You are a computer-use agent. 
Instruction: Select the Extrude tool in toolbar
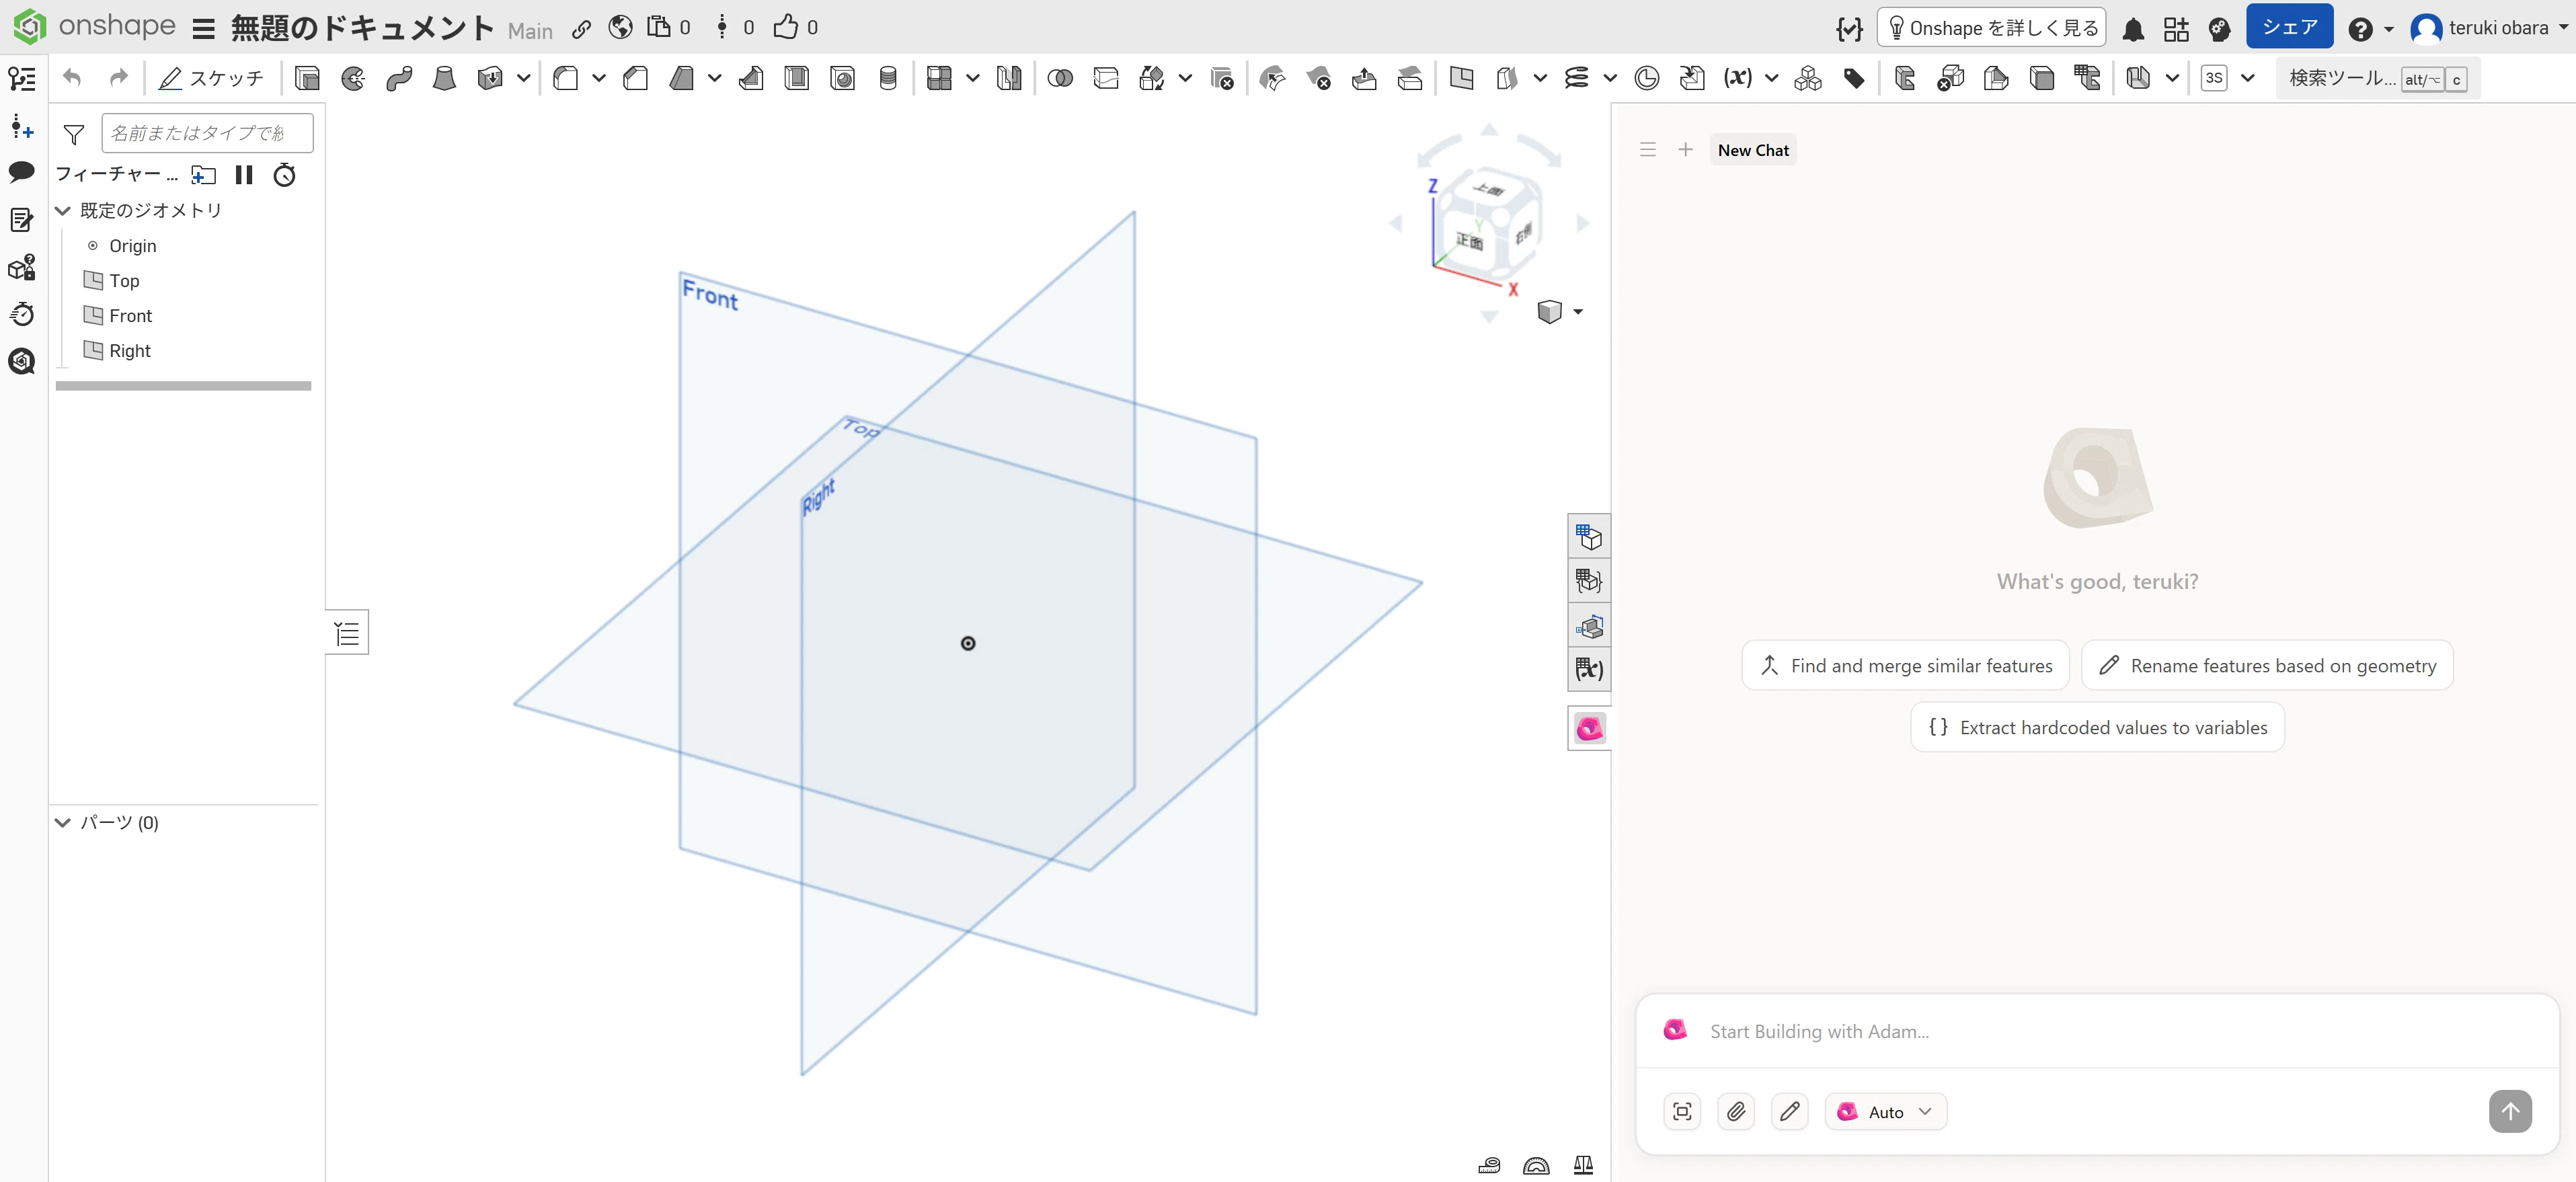pos(307,78)
